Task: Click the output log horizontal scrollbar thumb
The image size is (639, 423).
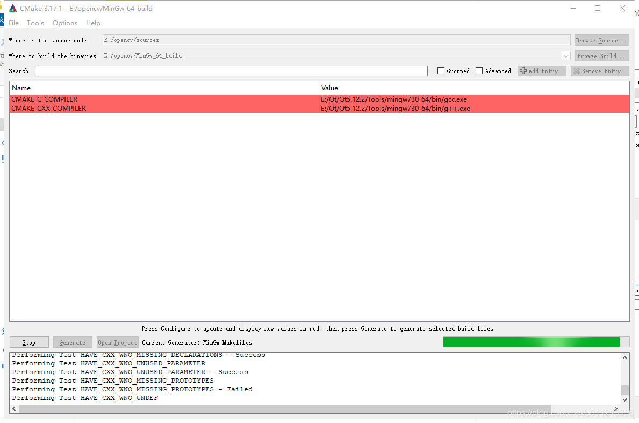Action: 285,408
